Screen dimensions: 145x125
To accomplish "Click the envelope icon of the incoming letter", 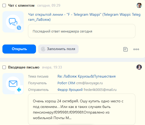I will [13, 84].
